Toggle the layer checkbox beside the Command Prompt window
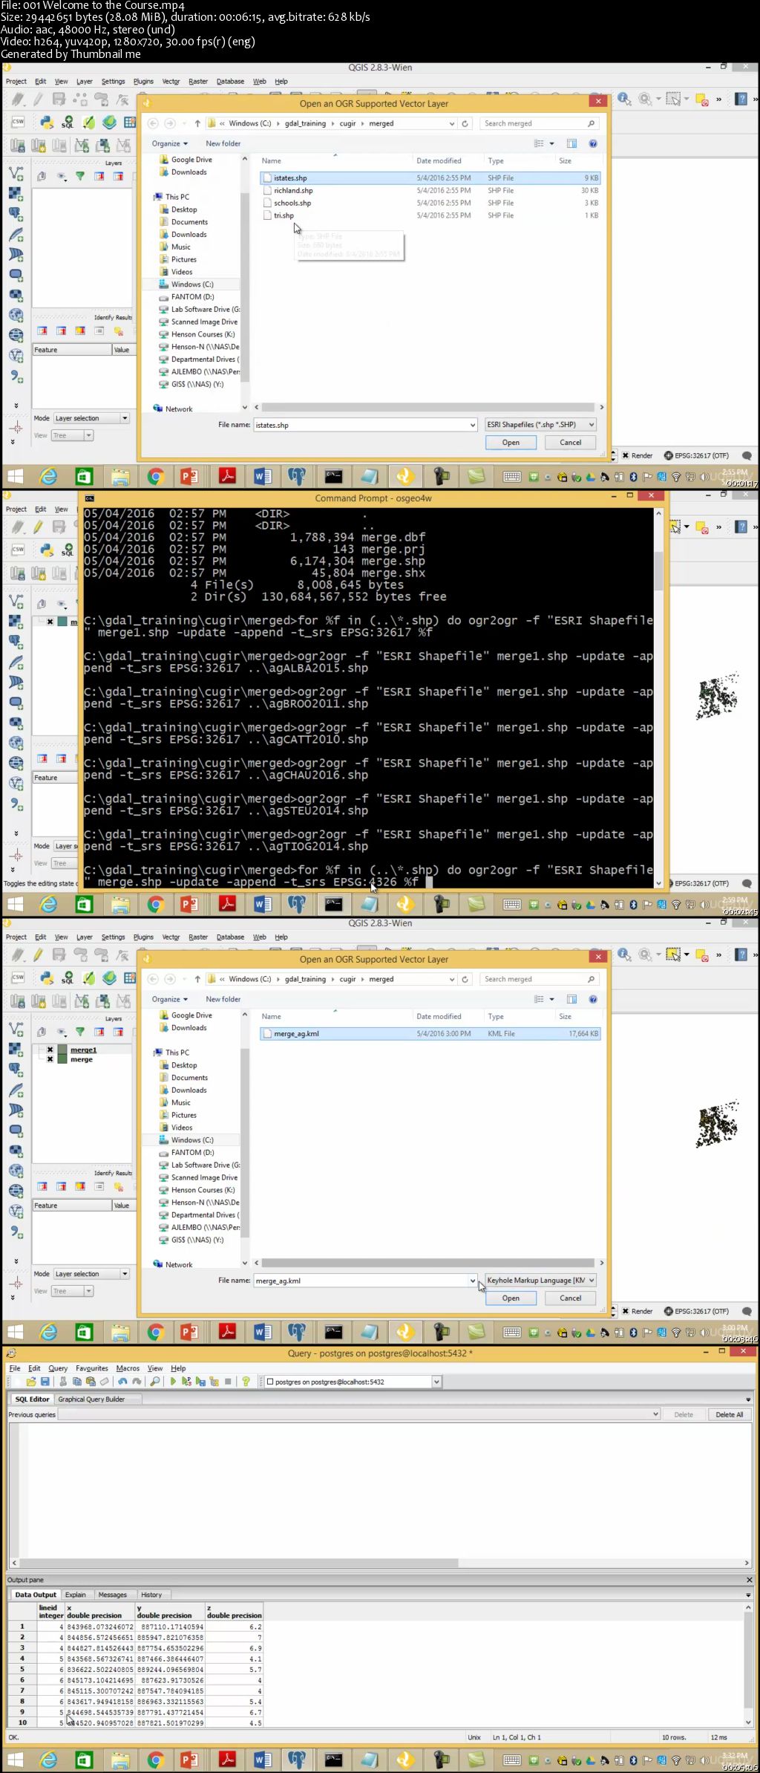Screen dimensions: 760x1773 pos(50,622)
